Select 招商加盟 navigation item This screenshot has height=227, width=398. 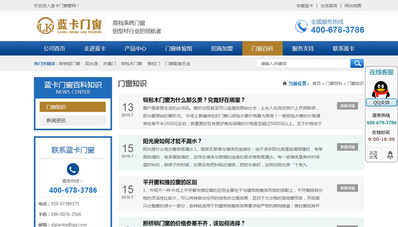click(x=222, y=48)
